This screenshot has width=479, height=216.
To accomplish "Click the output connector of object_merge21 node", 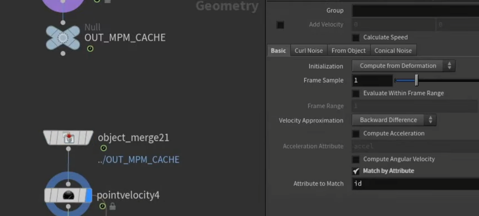I will pyautogui.click(x=68, y=148).
